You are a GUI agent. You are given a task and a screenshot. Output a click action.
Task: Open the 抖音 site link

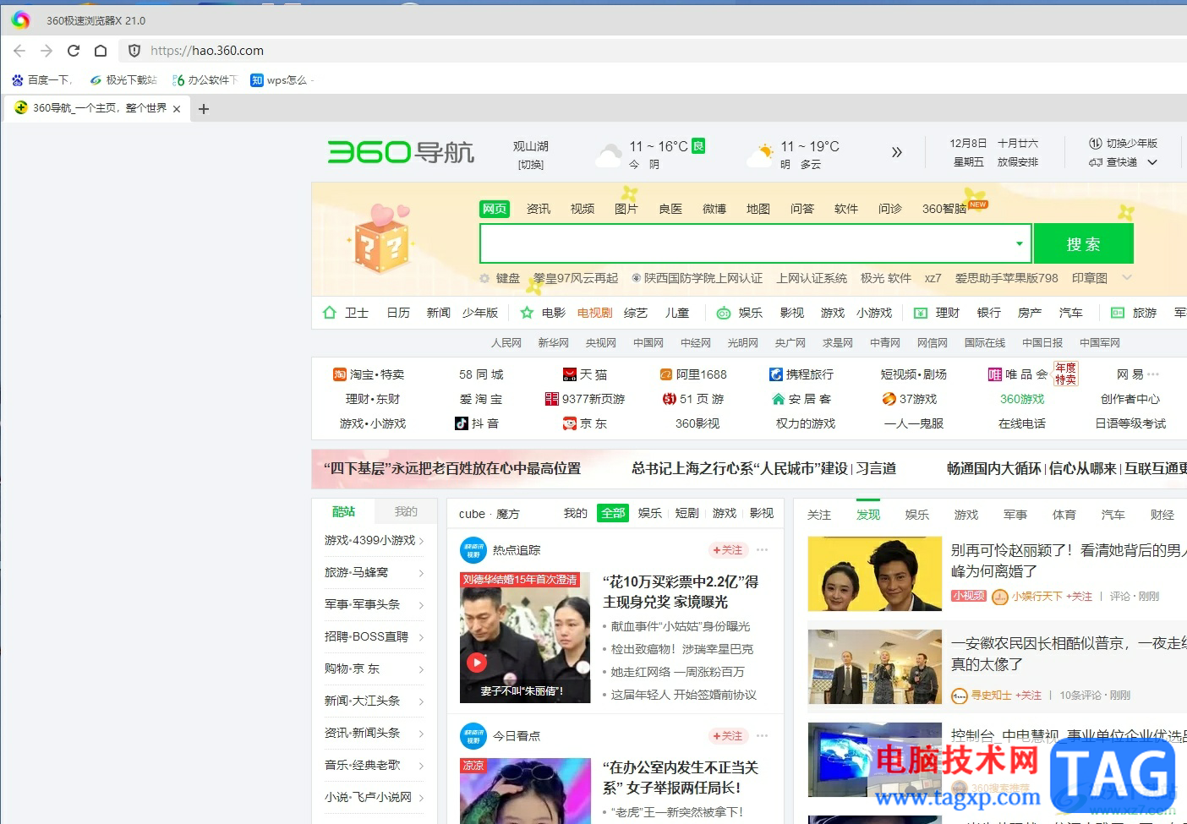tap(477, 423)
